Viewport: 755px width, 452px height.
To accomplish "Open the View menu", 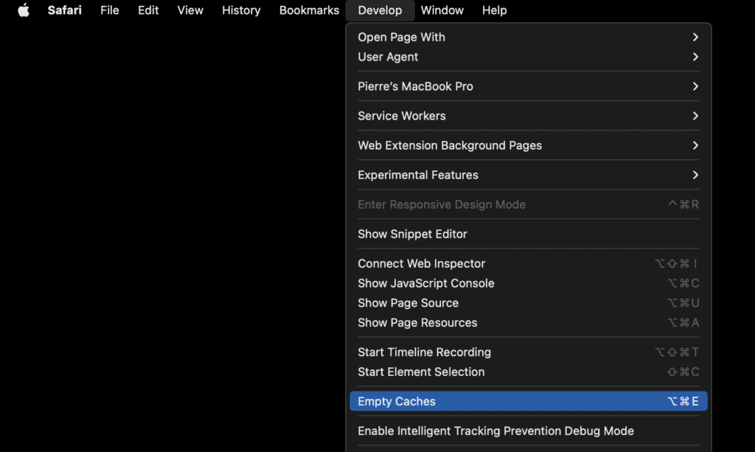I will 190,10.
